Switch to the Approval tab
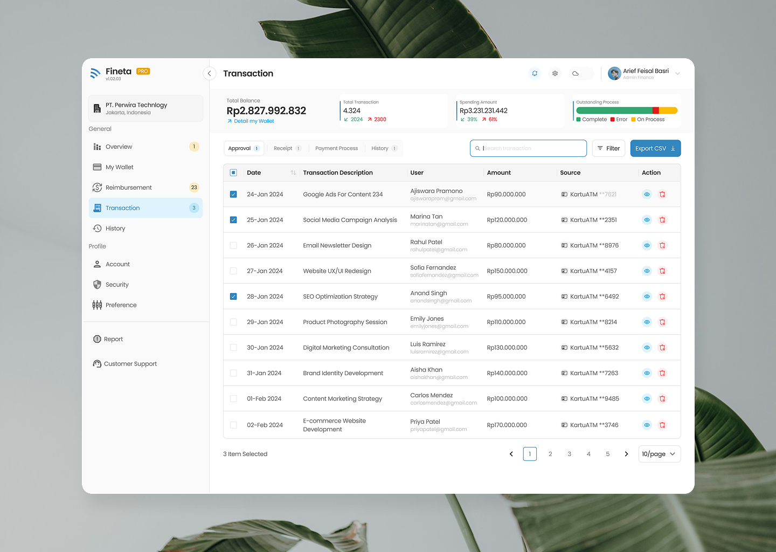This screenshot has height=552, width=776. (x=244, y=148)
